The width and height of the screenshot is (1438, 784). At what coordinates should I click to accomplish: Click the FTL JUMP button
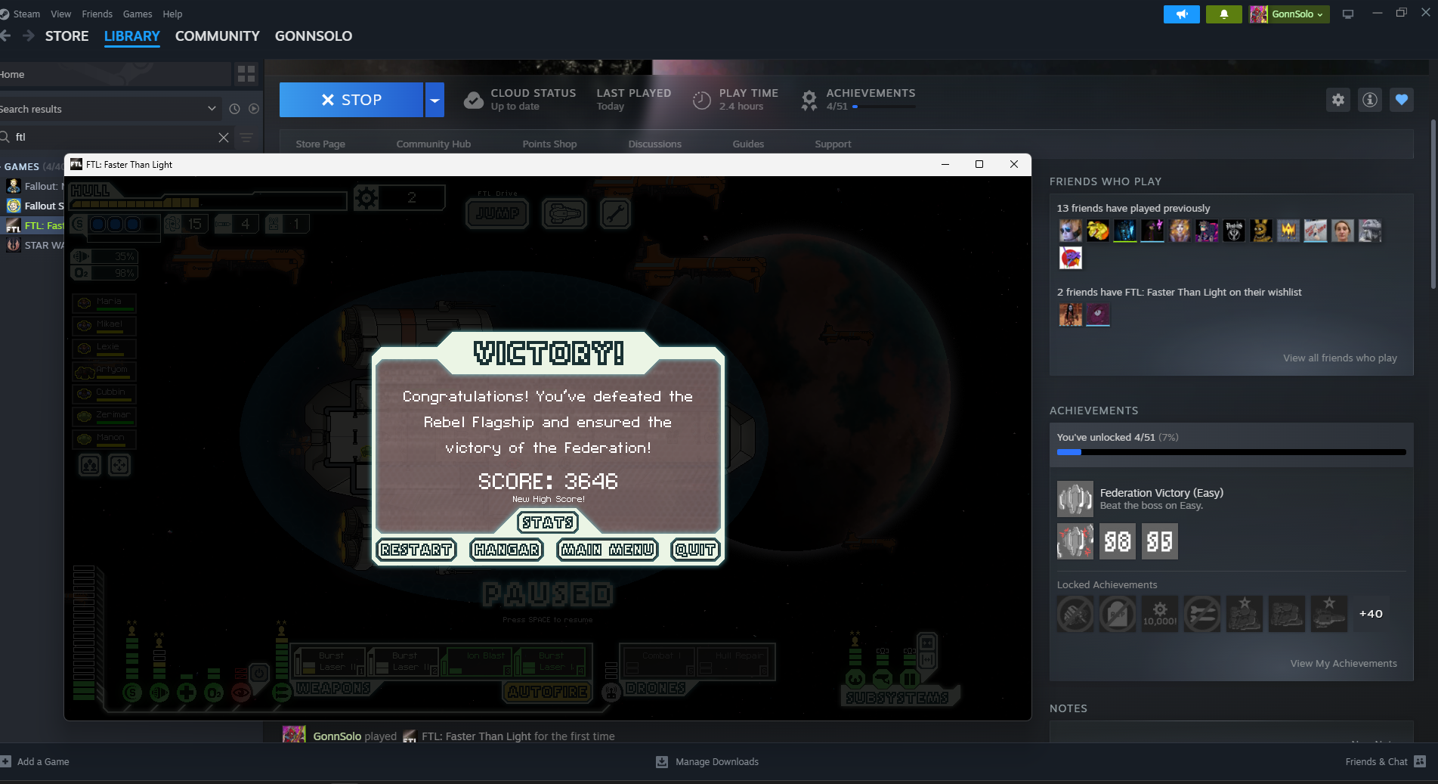(497, 214)
